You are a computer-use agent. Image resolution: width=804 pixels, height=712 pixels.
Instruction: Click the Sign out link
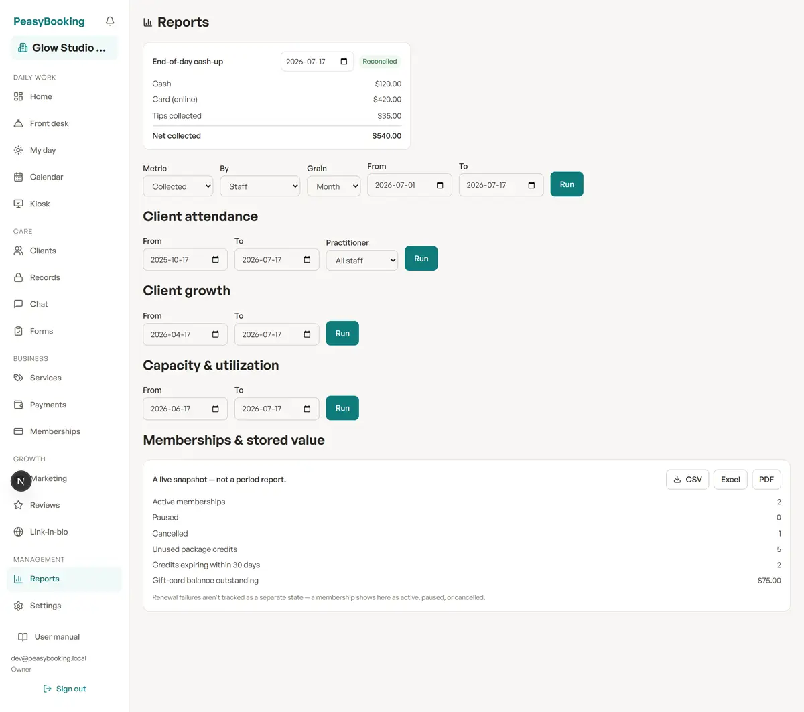[x=64, y=689]
